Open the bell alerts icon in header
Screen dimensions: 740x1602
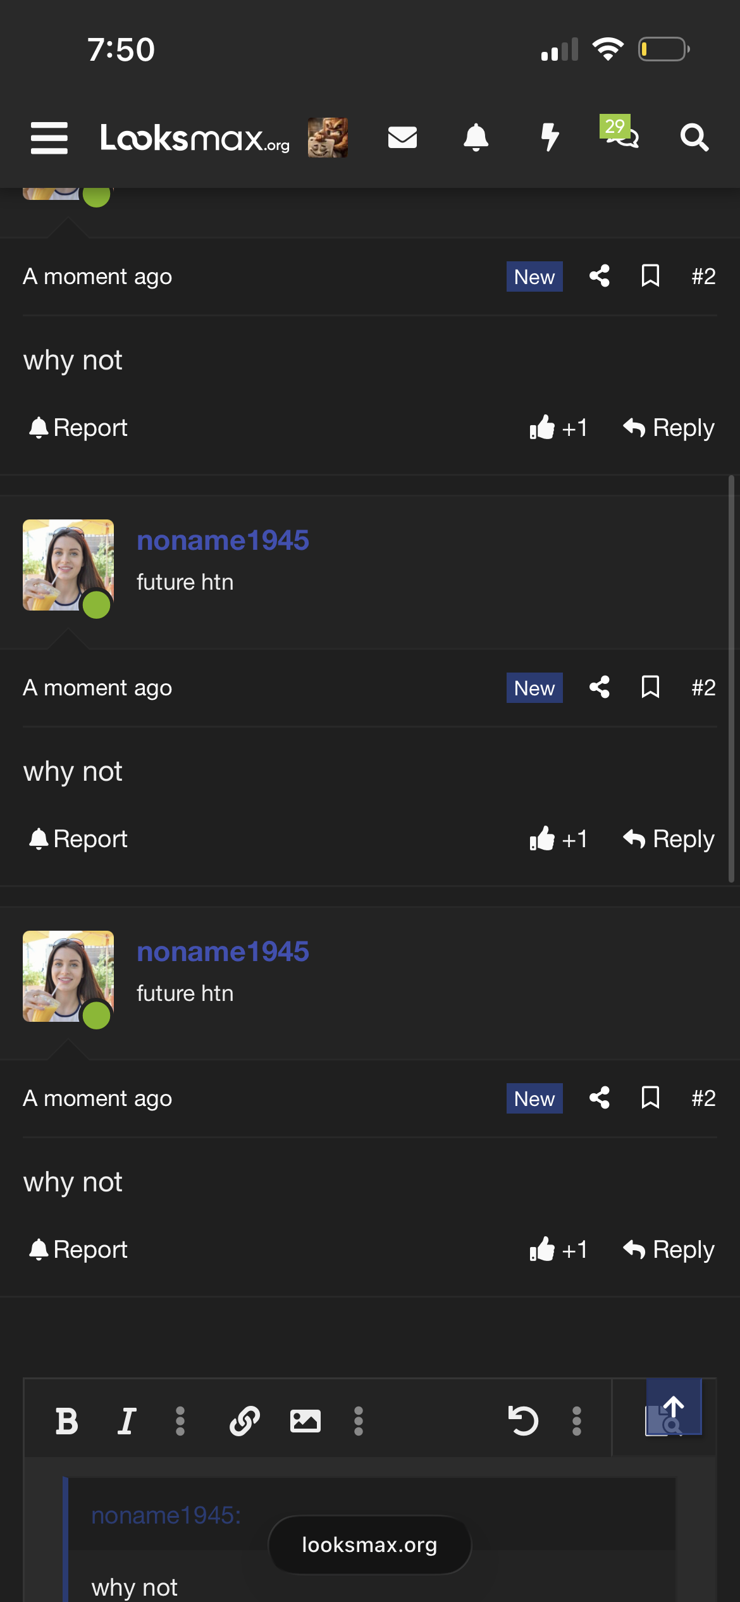(476, 137)
